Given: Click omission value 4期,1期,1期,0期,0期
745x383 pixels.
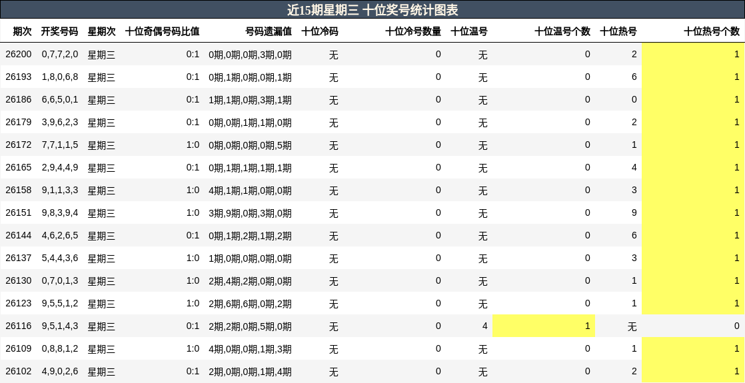Looking at the screenshot, I should click(251, 191).
